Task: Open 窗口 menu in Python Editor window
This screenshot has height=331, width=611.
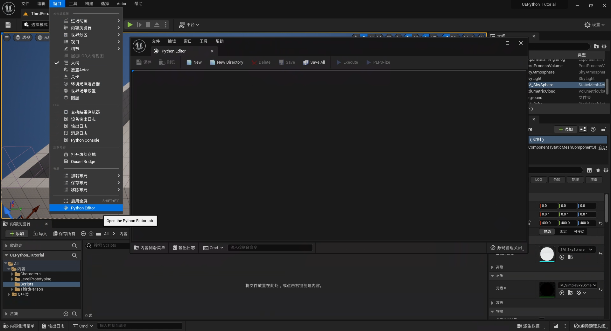Action: pos(188,41)
